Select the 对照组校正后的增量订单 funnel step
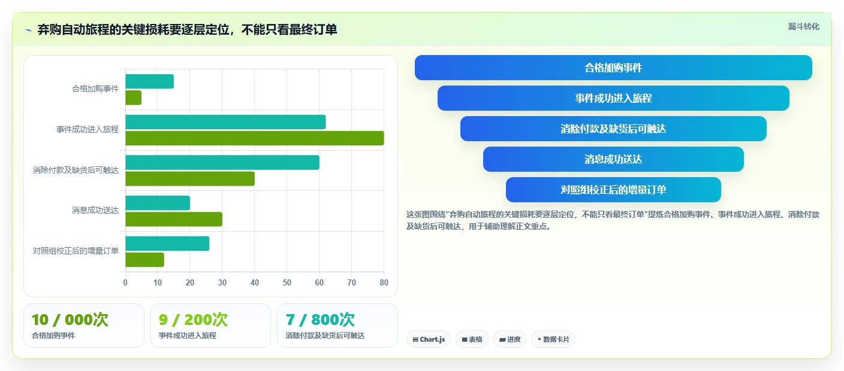Screen dimensions: 844x371 point(613,190)
